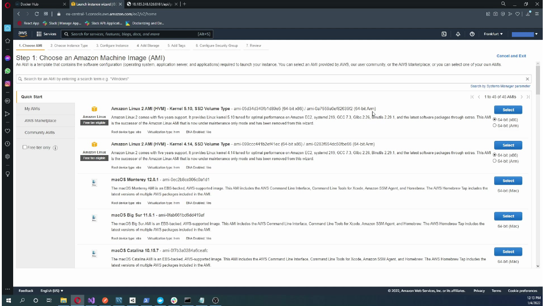Image resolution: width=545 pixels, height=306 pixels.
Task: Switch to Choose Instance Type step
Action: (69, 46)
